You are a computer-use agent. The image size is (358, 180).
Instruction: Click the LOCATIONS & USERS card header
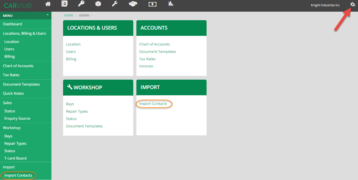(98, 28)
